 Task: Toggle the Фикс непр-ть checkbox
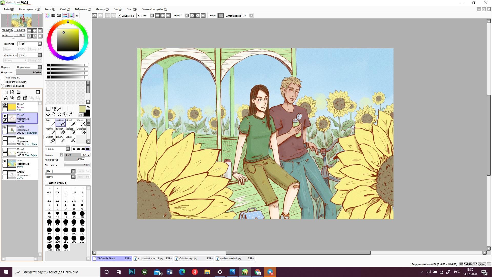click(x=3, y=77)
